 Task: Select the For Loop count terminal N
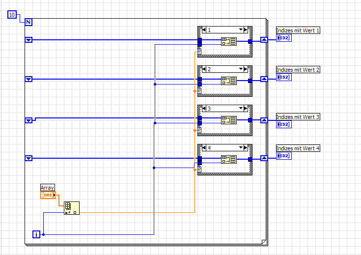[x=28, y=22]
